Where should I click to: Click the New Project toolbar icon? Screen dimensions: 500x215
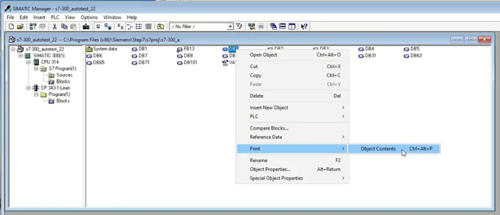11,26
